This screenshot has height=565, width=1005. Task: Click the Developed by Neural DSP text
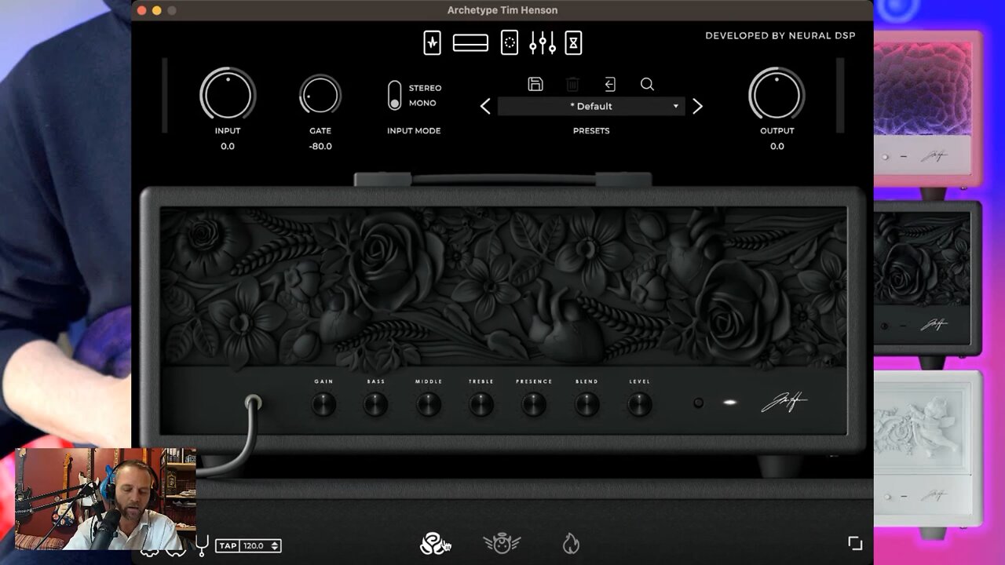780,35
